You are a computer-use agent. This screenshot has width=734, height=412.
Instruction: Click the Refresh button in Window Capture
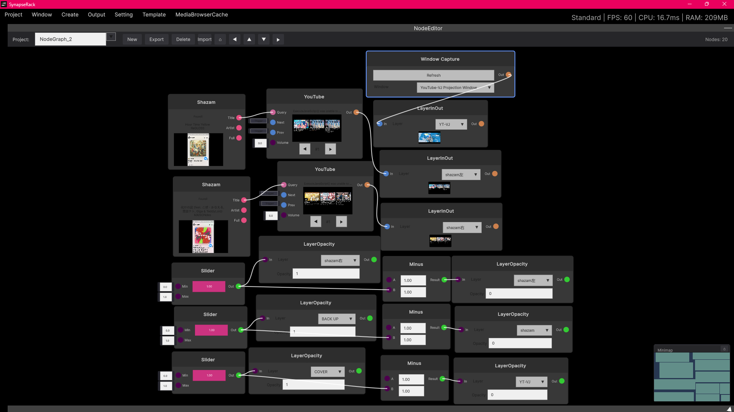pos(434,75)
